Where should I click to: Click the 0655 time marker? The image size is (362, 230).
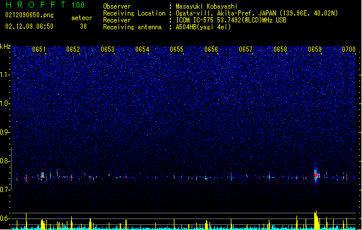point(177,49)
